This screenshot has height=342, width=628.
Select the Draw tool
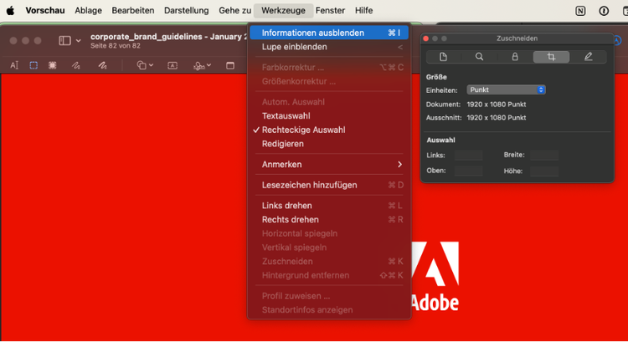pos(102,65)
